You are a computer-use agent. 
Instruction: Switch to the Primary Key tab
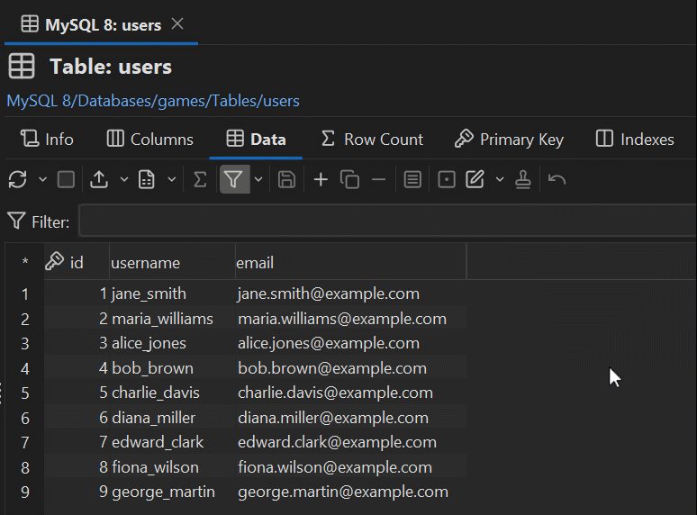click(x=509, y=139)
